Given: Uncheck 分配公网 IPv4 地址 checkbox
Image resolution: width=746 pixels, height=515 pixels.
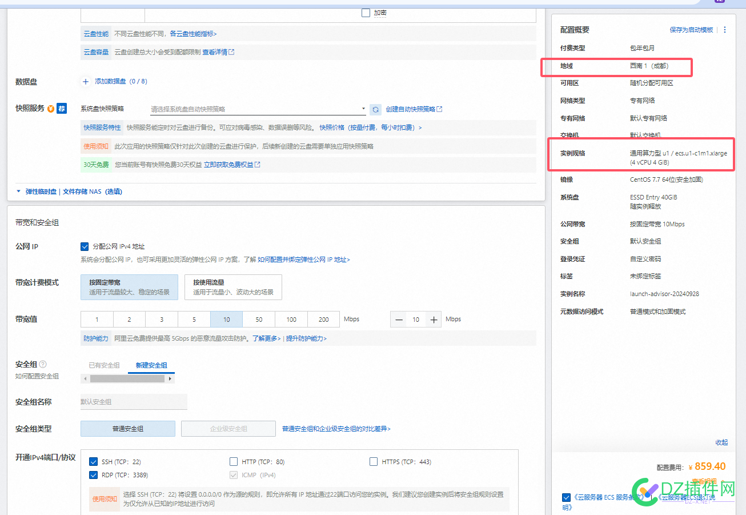Looking at the screenshot, I should click(x=85, y=246).
